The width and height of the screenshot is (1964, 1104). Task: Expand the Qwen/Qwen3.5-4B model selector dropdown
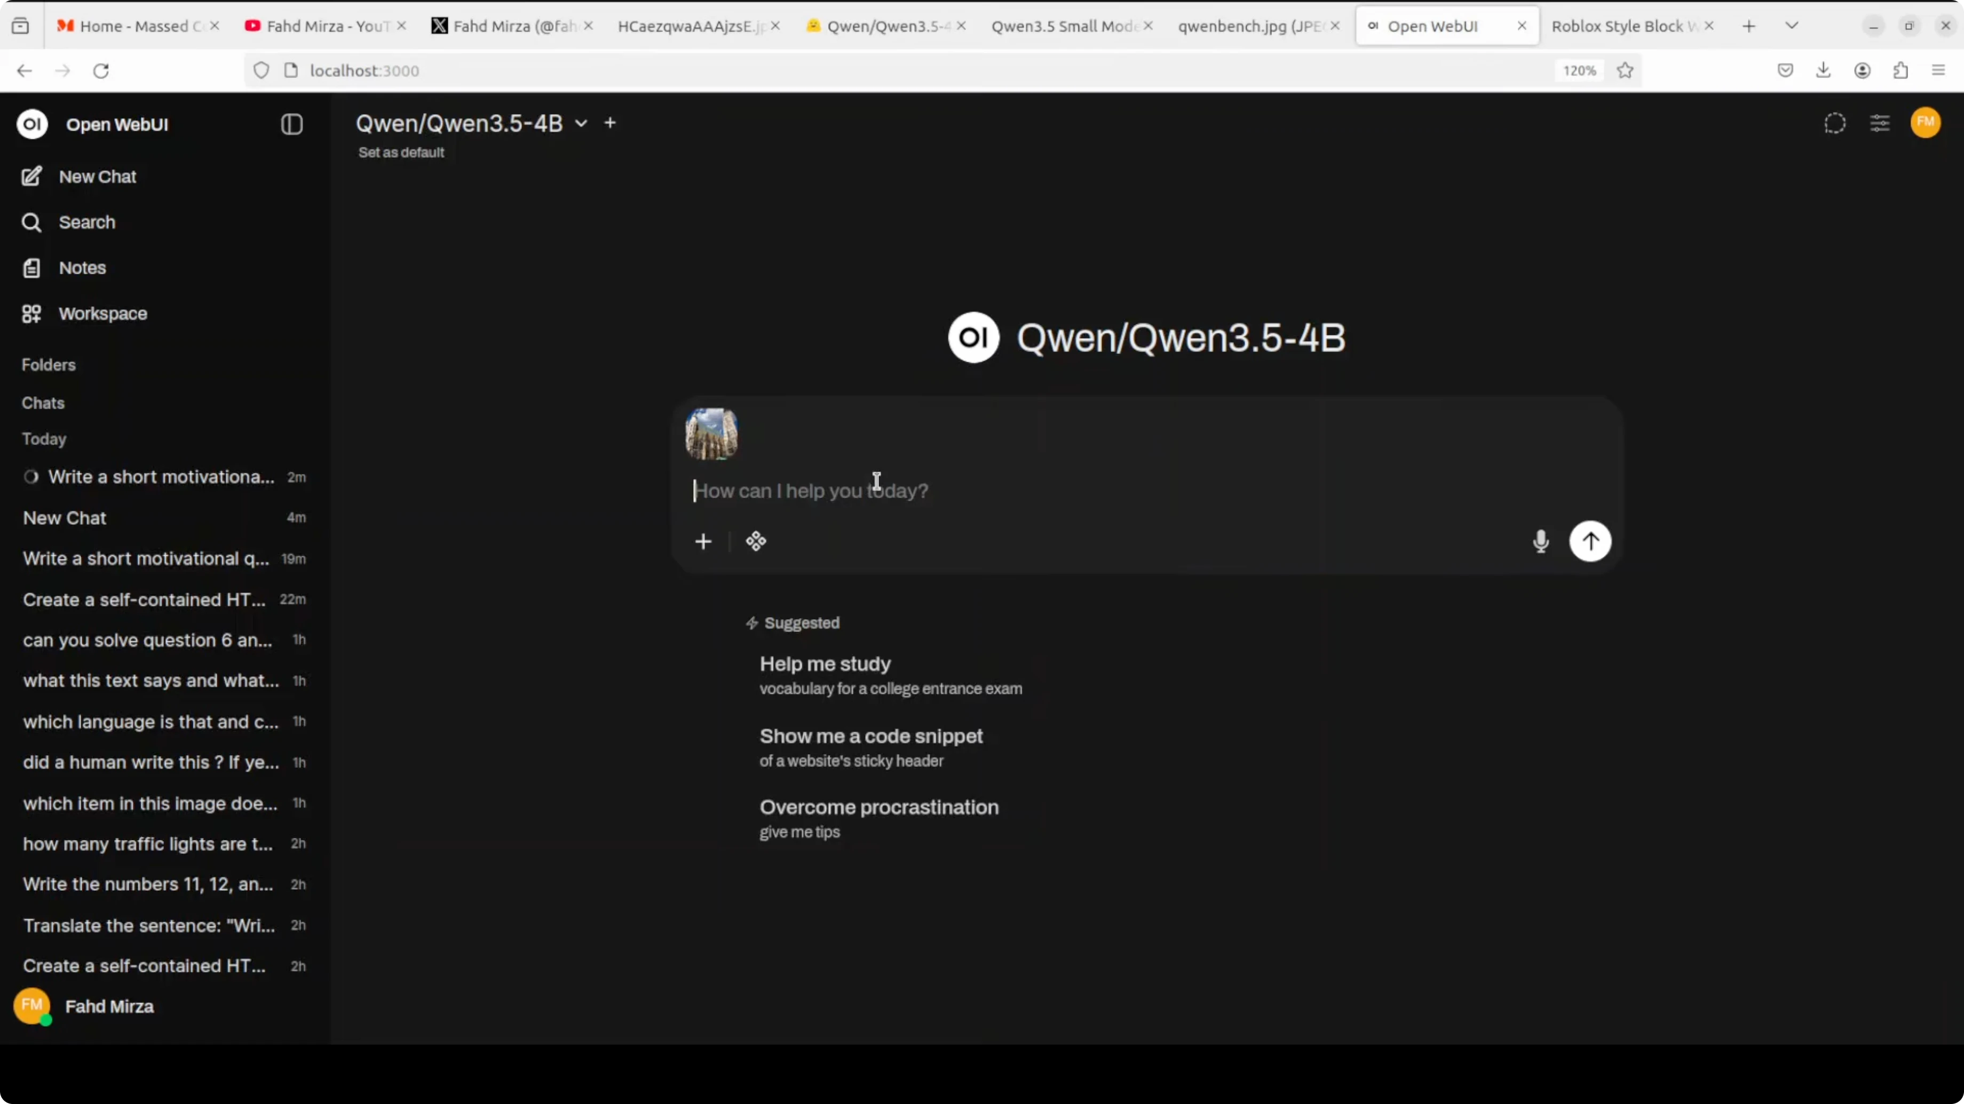pos(581,123)
